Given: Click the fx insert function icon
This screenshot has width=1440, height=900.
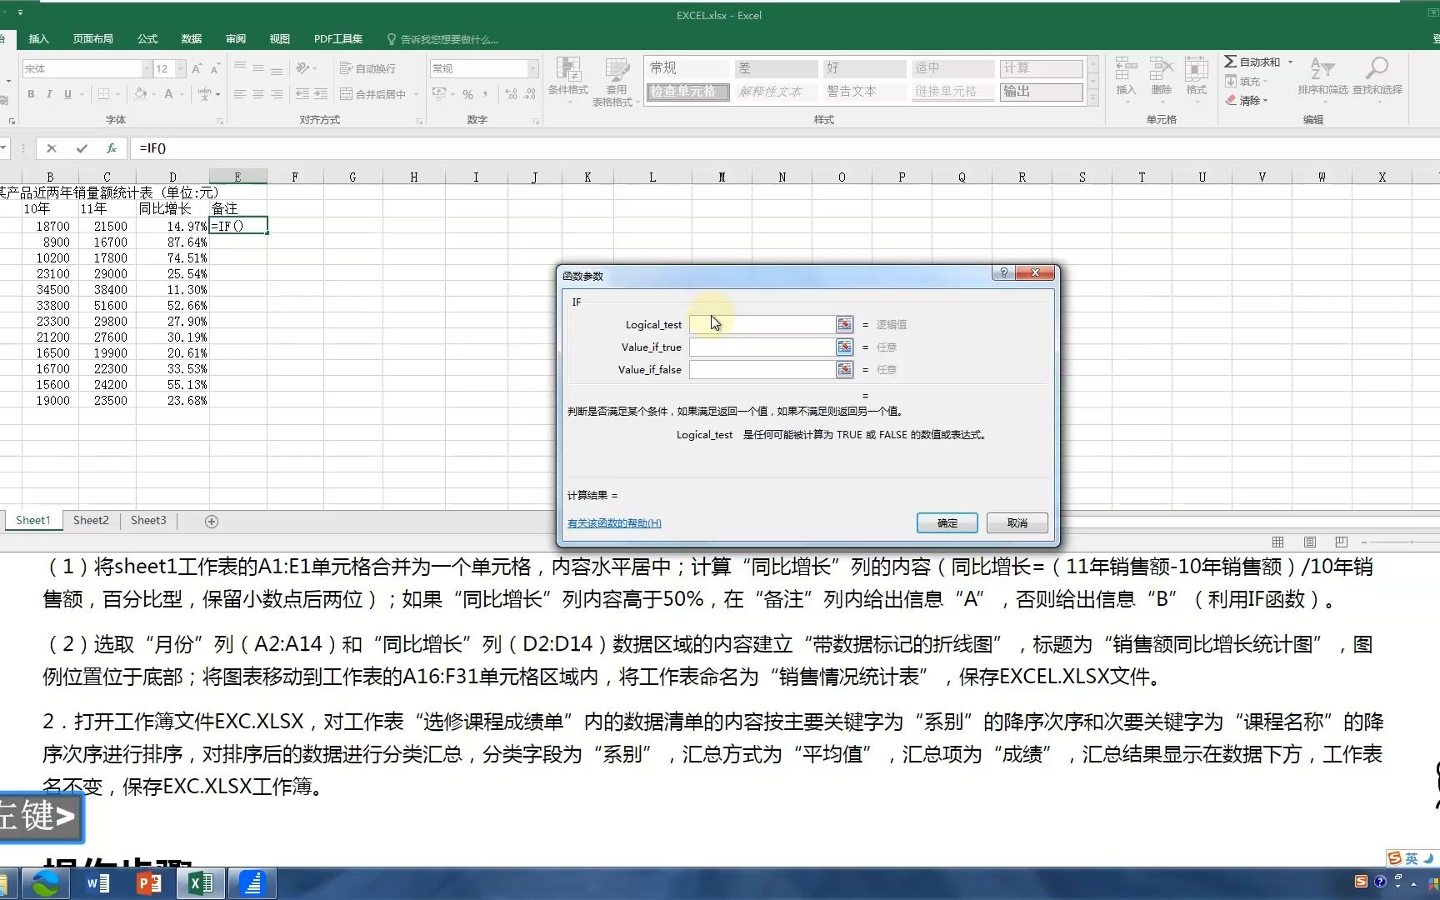Looking at the screenshot, I should tap(111, 148).
